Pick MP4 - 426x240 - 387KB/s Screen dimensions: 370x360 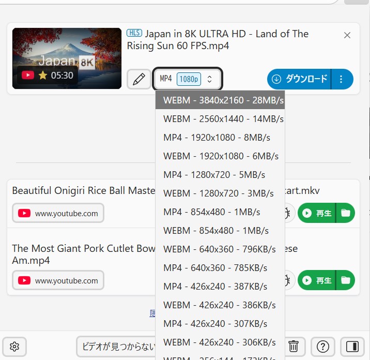(x=220, y=287)
